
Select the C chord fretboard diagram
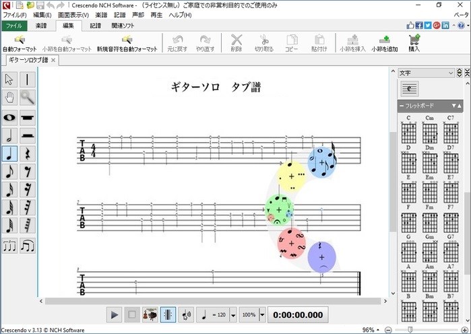click(x=408, y=130)
